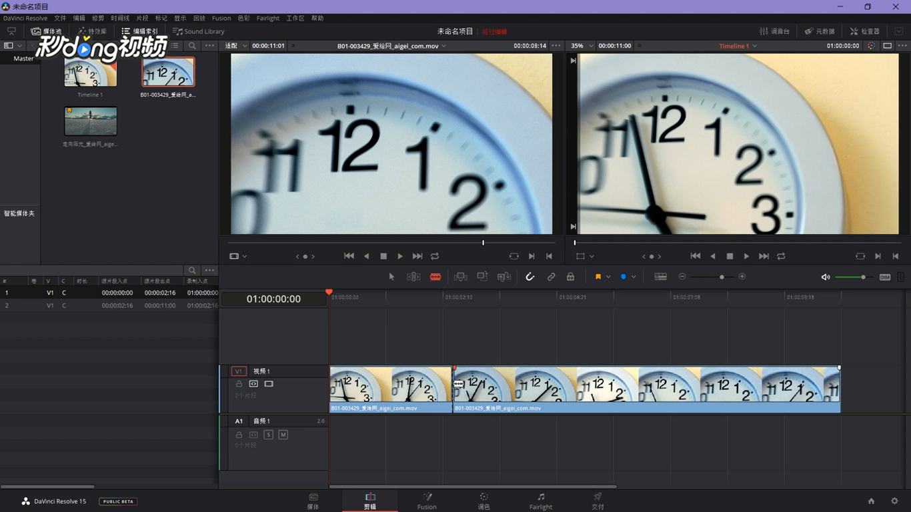Play source viewer in reverse
The width and height of the screenshot is (911, 512).
click(x=366, y=256)
